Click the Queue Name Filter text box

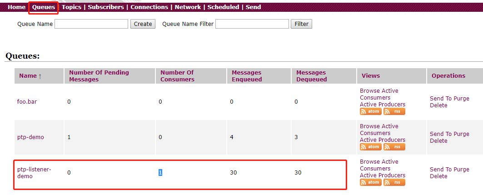[x=252, y=24]
